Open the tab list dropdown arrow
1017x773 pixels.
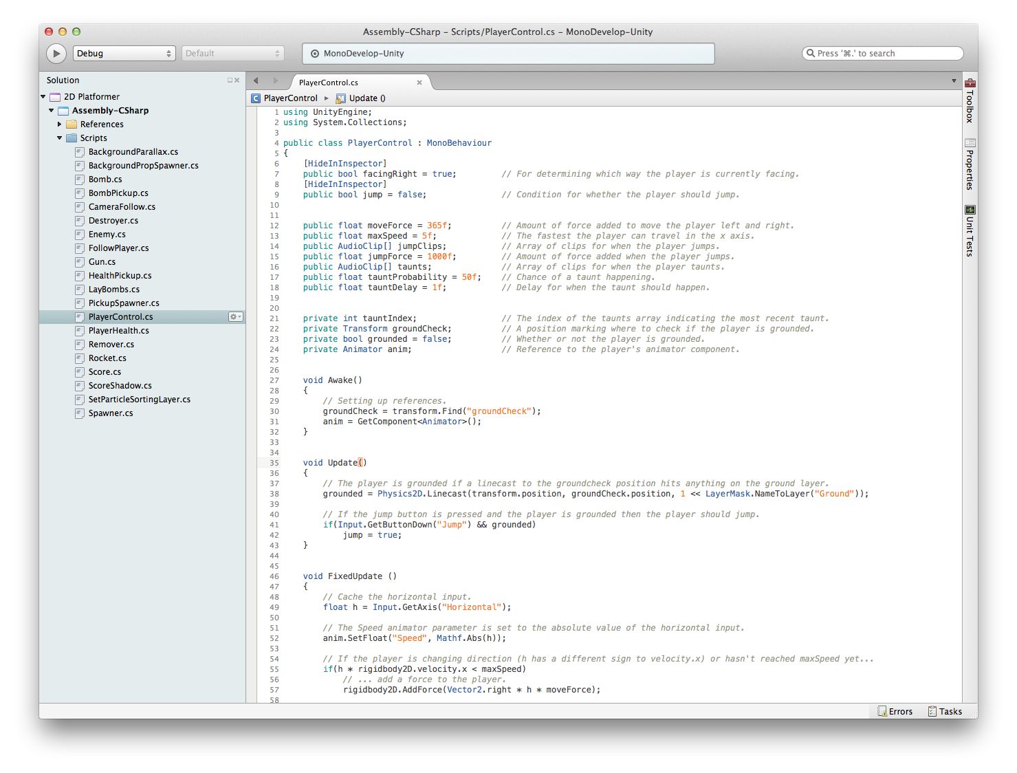pos(954,81)
